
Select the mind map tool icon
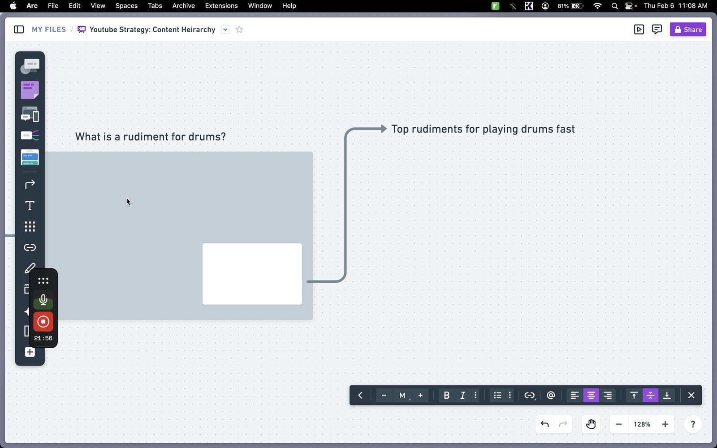coord(30,135)
